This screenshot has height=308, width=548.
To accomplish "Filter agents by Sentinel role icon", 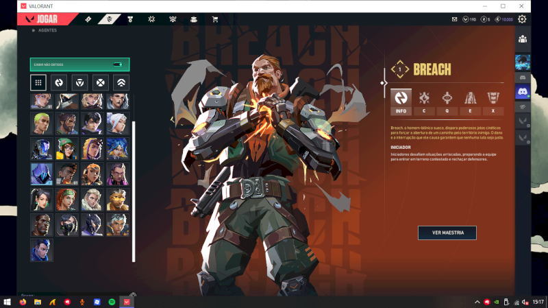I will [x=79, y=82].
